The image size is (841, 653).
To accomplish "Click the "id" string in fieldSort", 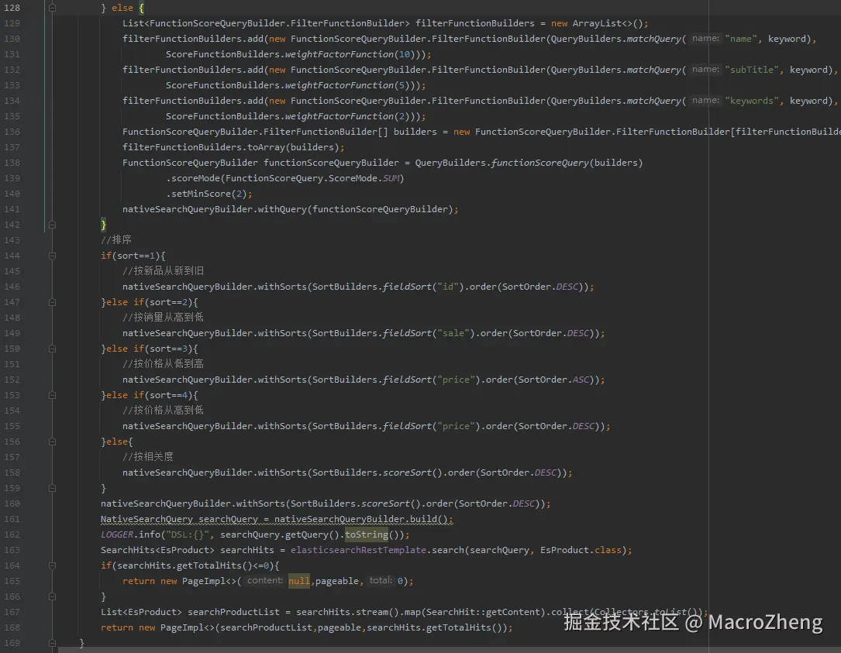I will pyautogui.click(x=448, y=287).
